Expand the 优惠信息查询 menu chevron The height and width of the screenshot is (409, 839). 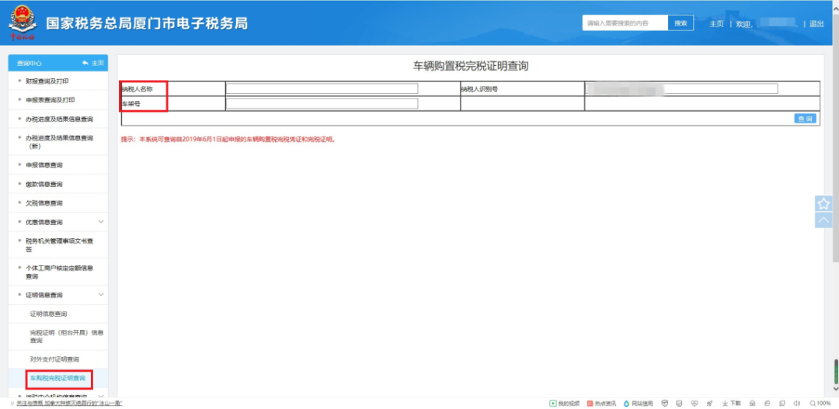100,222
